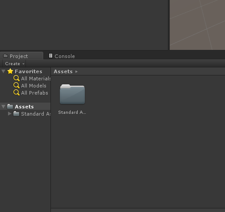Click the Favorites heading text
Viewport: 225px width, 212px height.
29,71
